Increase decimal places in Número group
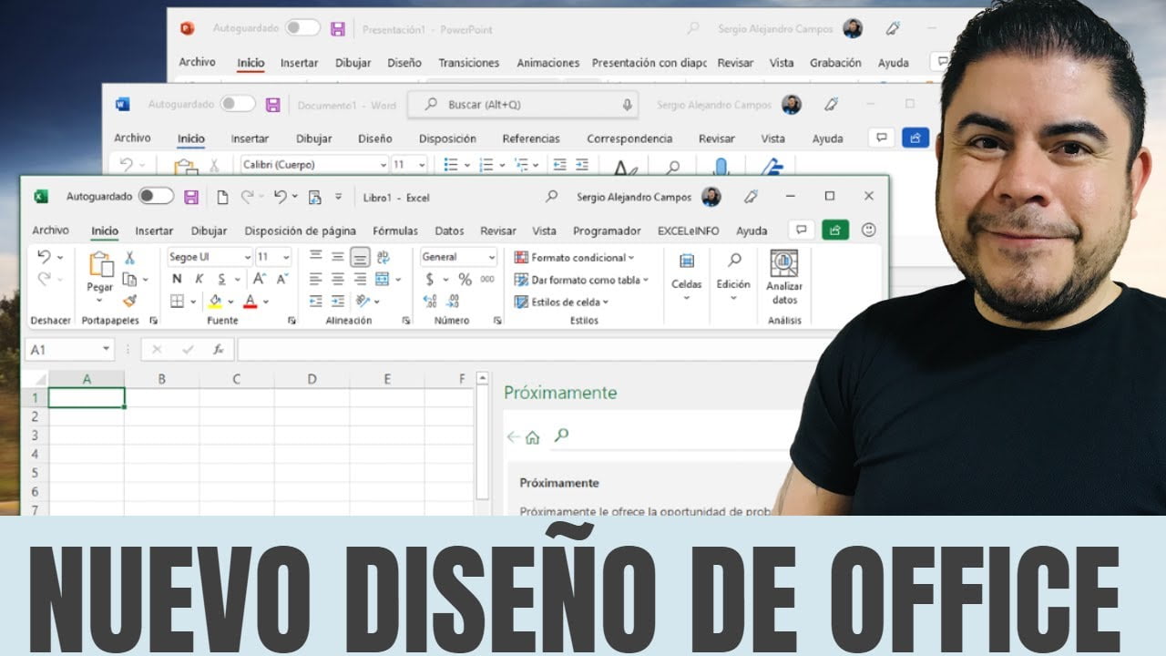The image size is (1166, 656). pos(431,301)
